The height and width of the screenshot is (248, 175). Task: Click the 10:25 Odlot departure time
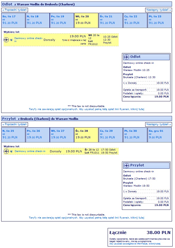110,37
